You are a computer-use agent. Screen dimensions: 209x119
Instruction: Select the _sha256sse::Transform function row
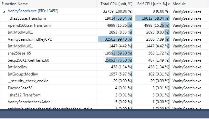(x=105, y=18)
